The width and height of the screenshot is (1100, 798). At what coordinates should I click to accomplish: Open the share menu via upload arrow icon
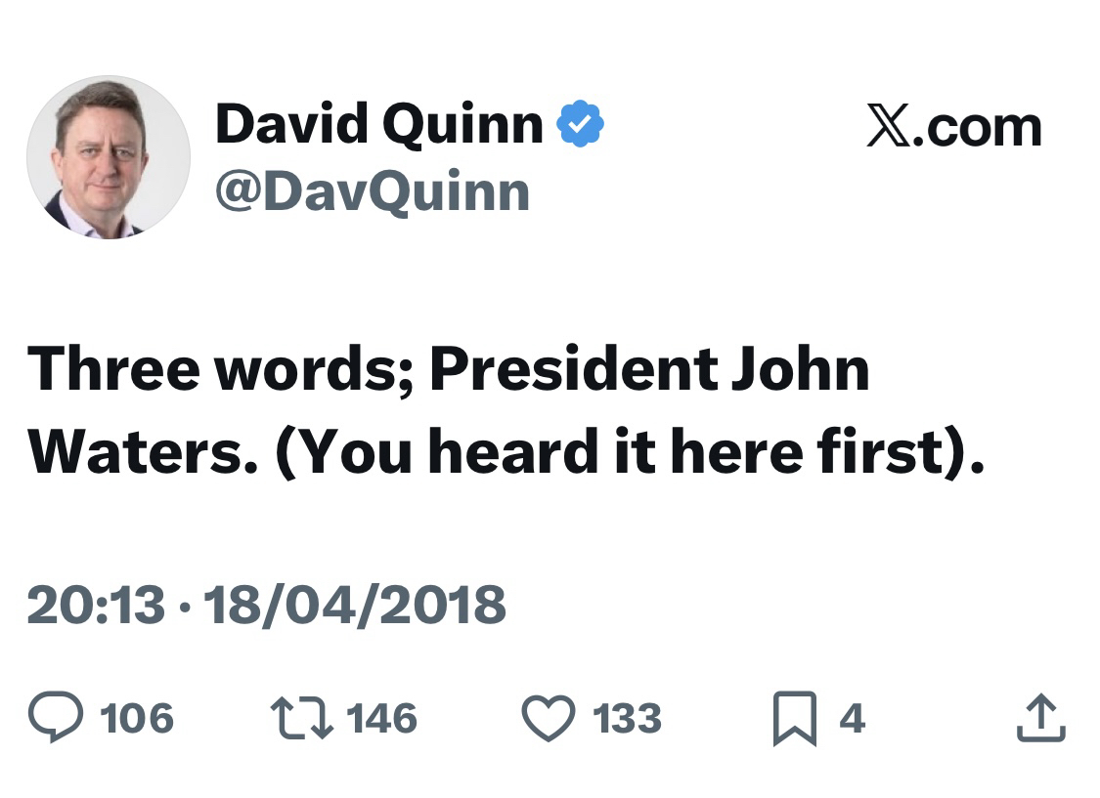point(1040,718)
